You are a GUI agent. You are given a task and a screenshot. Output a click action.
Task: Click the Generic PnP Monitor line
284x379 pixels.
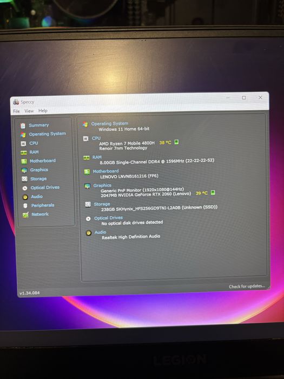click(x=142, y=190)
